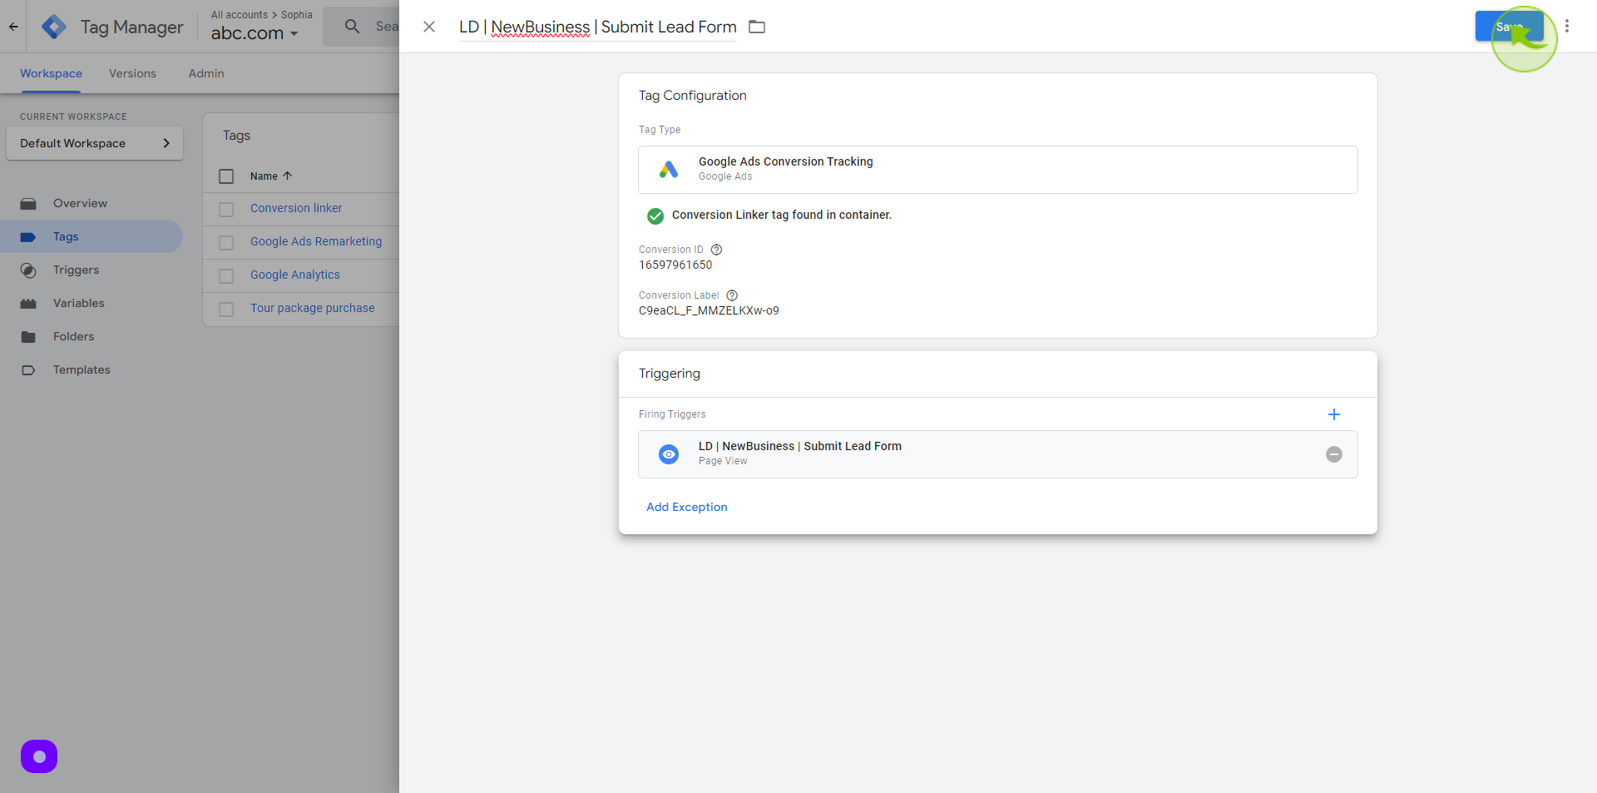This screenshot has width=1597, height=793.
Task: Remove the Submit Lead Form trigger
Action: pyautogui.click(x=1334, y=454)
